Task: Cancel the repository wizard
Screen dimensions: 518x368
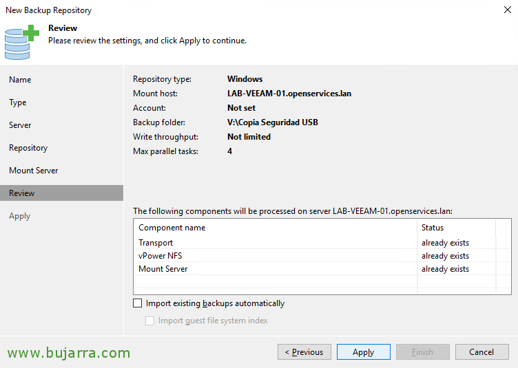Action: [481, 352]
